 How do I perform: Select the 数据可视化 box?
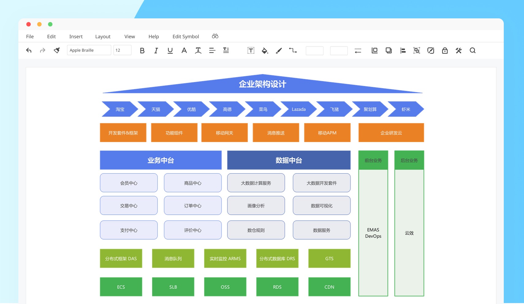322,205
